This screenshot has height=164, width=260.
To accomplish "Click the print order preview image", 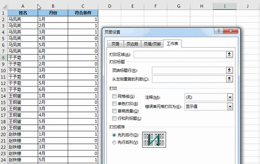I will pyautogui.click(x=153, y=139).
